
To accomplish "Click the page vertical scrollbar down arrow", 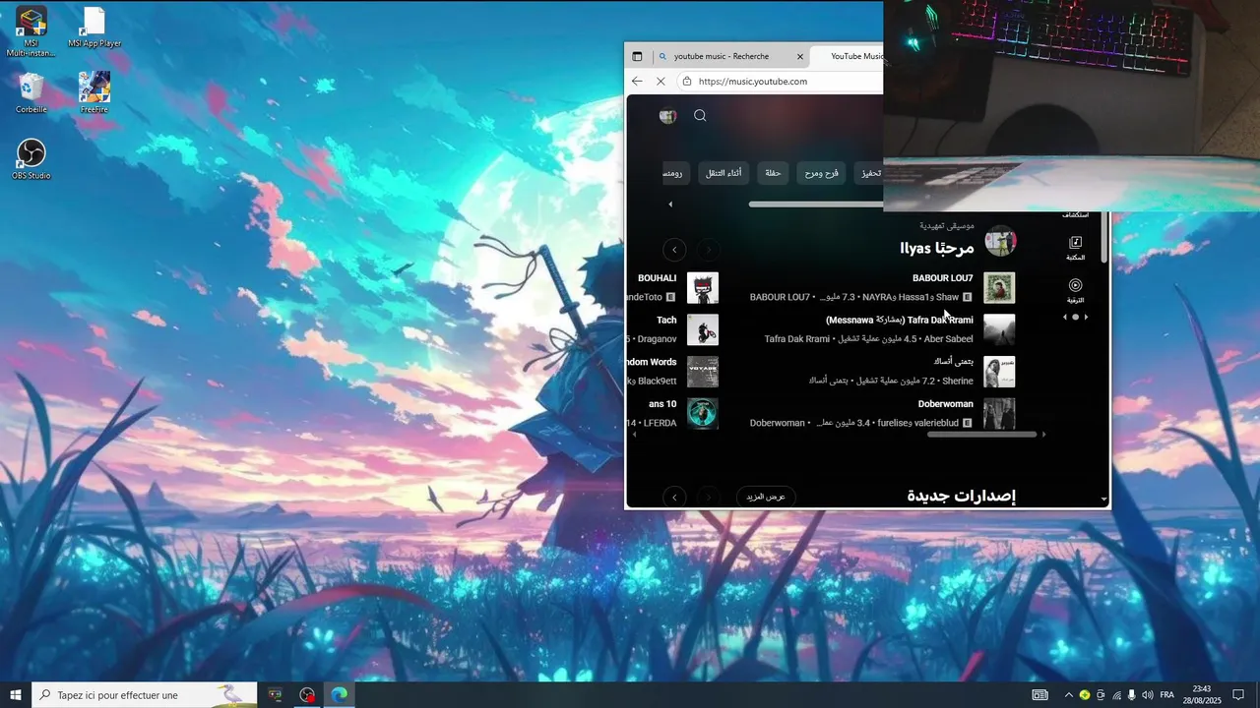I will click(x=1104, y=500).
